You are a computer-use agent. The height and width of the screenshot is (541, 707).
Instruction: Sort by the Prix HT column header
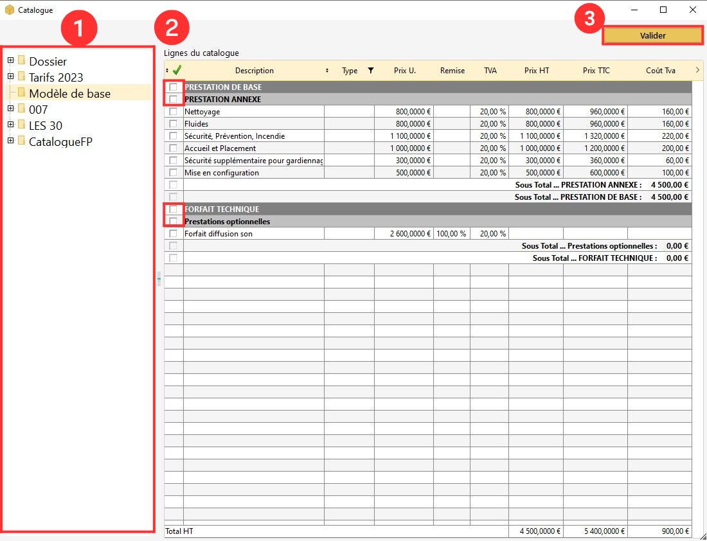pos(535,71)
